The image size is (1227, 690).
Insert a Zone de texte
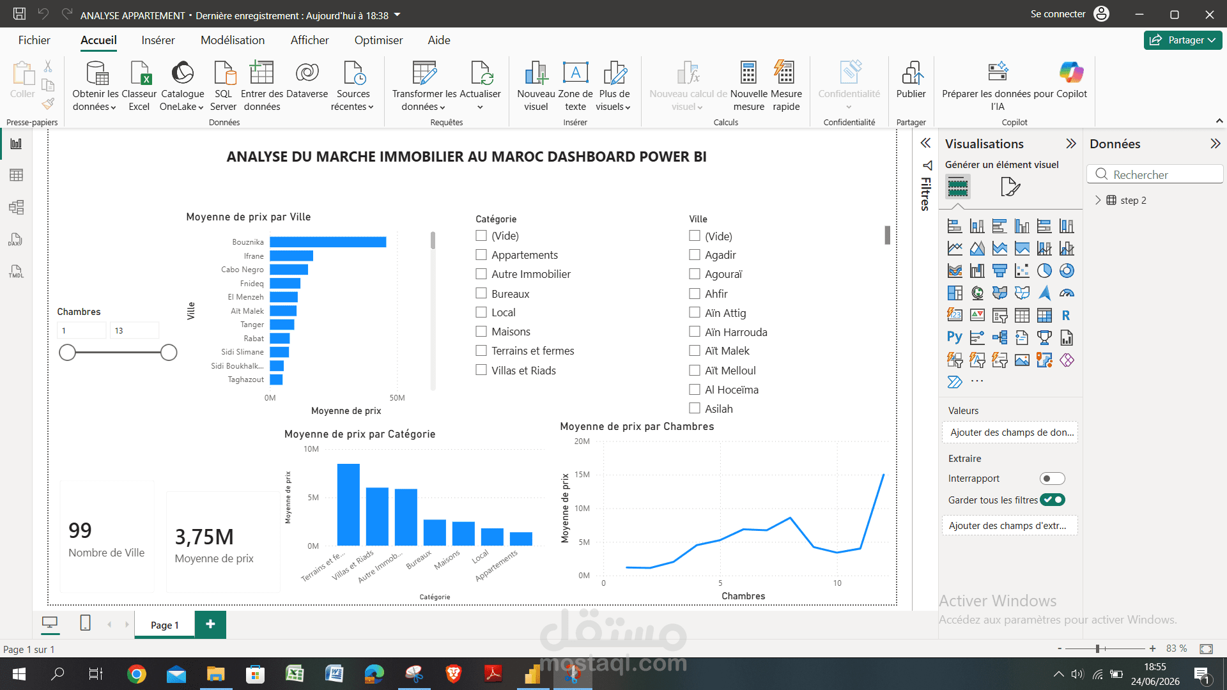[575, 86]
